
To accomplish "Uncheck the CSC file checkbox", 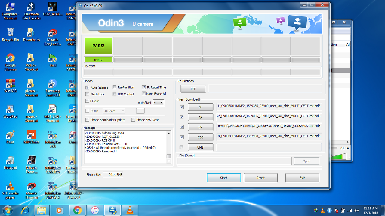I will pyautogui.click(x=182, y=137).
